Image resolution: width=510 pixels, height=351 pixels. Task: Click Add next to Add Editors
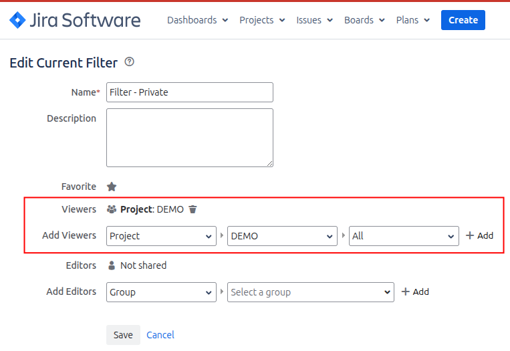(415, 291)
